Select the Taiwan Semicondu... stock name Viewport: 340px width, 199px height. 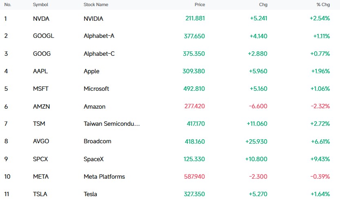click(x=112, y=124)
